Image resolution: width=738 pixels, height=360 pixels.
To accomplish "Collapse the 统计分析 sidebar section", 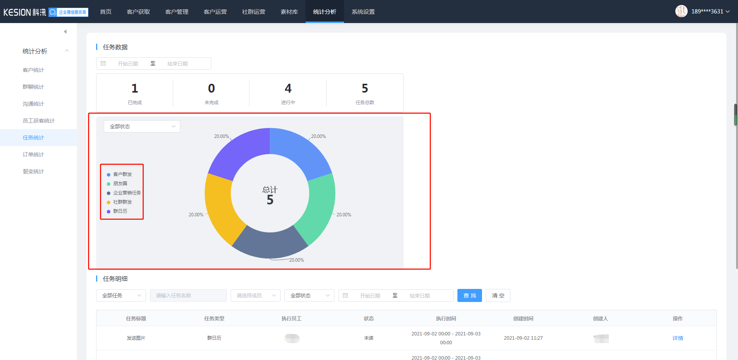I will [67, 51].
